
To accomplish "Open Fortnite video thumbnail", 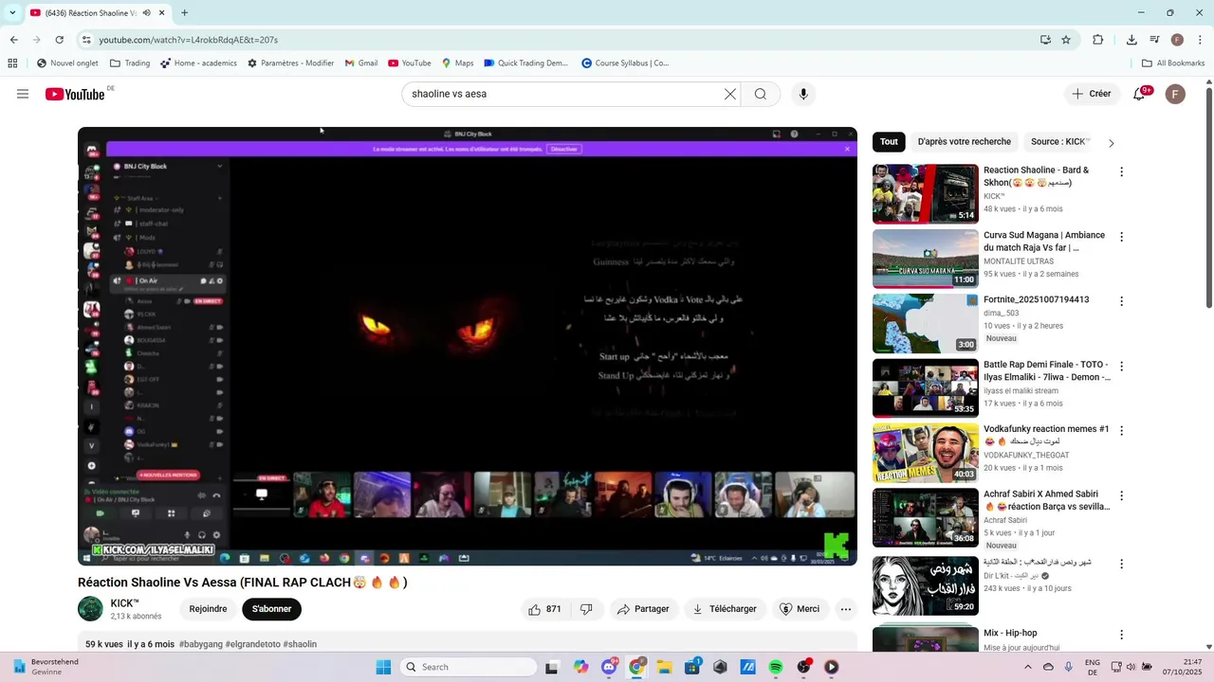I will coord(925,323).
